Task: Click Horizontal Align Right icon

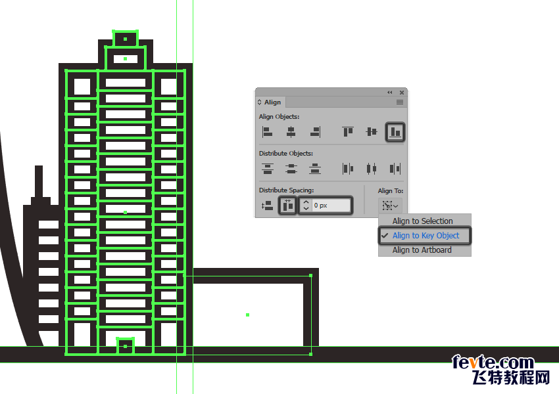Action: click(x=315, y=132)
